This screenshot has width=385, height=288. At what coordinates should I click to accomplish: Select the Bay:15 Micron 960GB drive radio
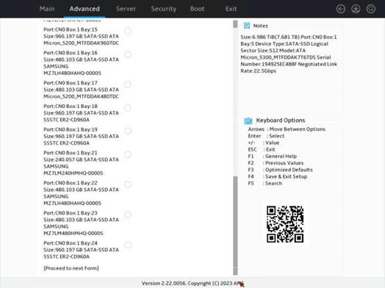coord(128,31)
